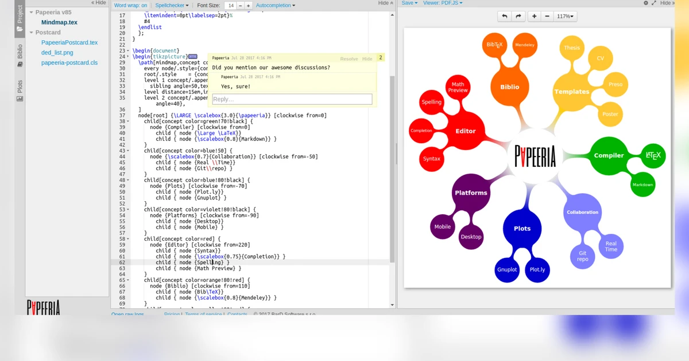The height and width of the screenshot is (361, 689).
Task: Click the undo arrow in PDF viewer
Action: pyautogui.click(x=504, y=17)
